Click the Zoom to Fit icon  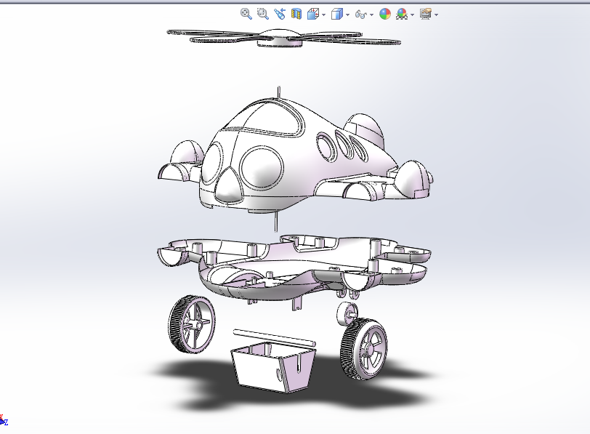(x=246, y=14)
